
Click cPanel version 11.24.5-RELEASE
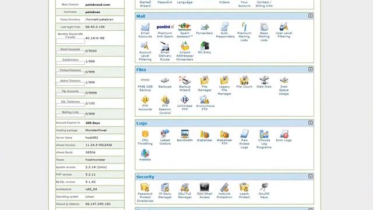point(98,145)
